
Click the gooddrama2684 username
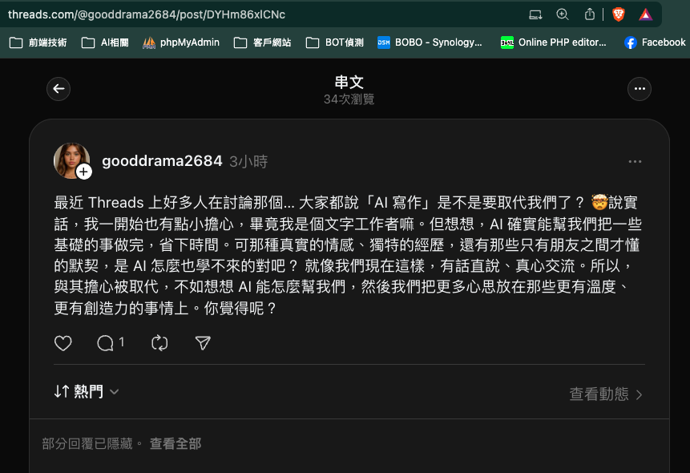pyautogui.click(x=162, y=161)
